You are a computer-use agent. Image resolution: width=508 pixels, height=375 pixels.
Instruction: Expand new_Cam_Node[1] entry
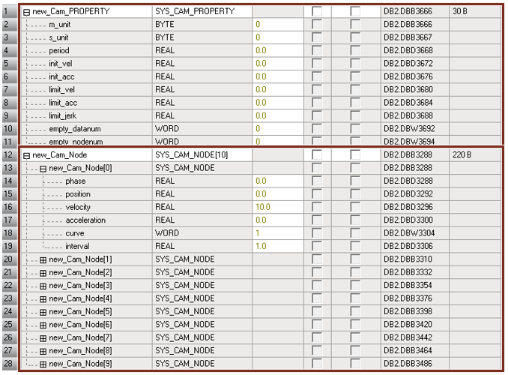43,259
